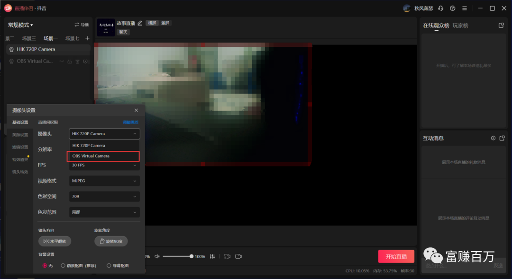This screenshot has width=512, height=279.
Task: Click the 水平翻转 flip button
Action: point(55,241)
